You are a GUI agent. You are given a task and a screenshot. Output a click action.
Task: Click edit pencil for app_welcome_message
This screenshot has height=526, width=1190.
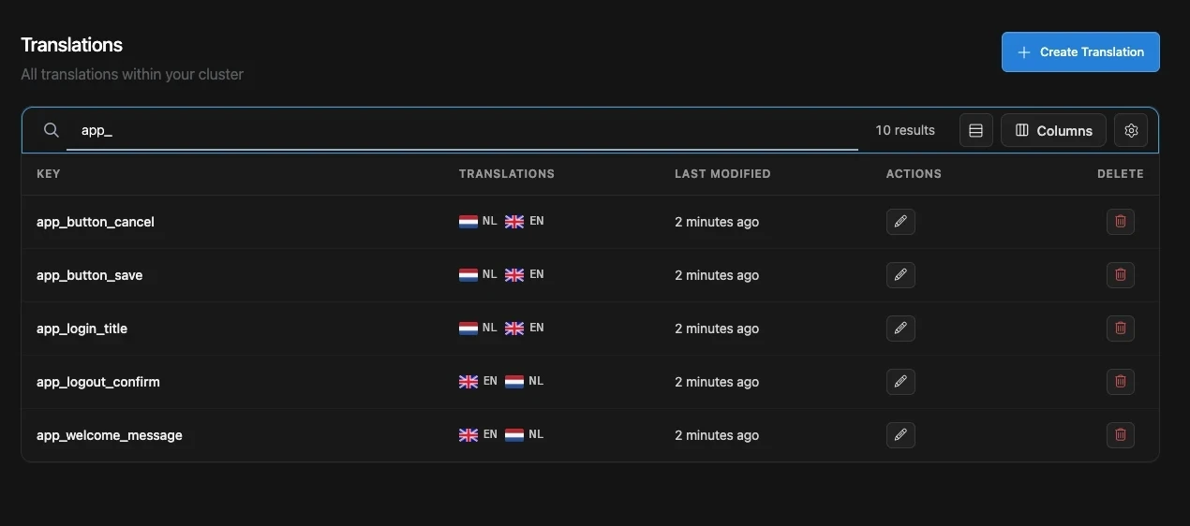tap(900, 435)
